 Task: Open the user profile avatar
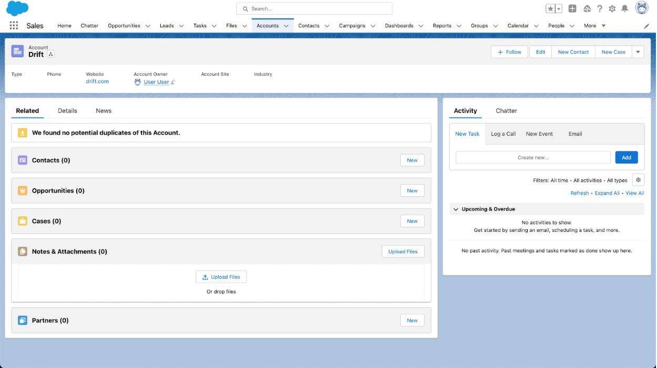point(642,8)
